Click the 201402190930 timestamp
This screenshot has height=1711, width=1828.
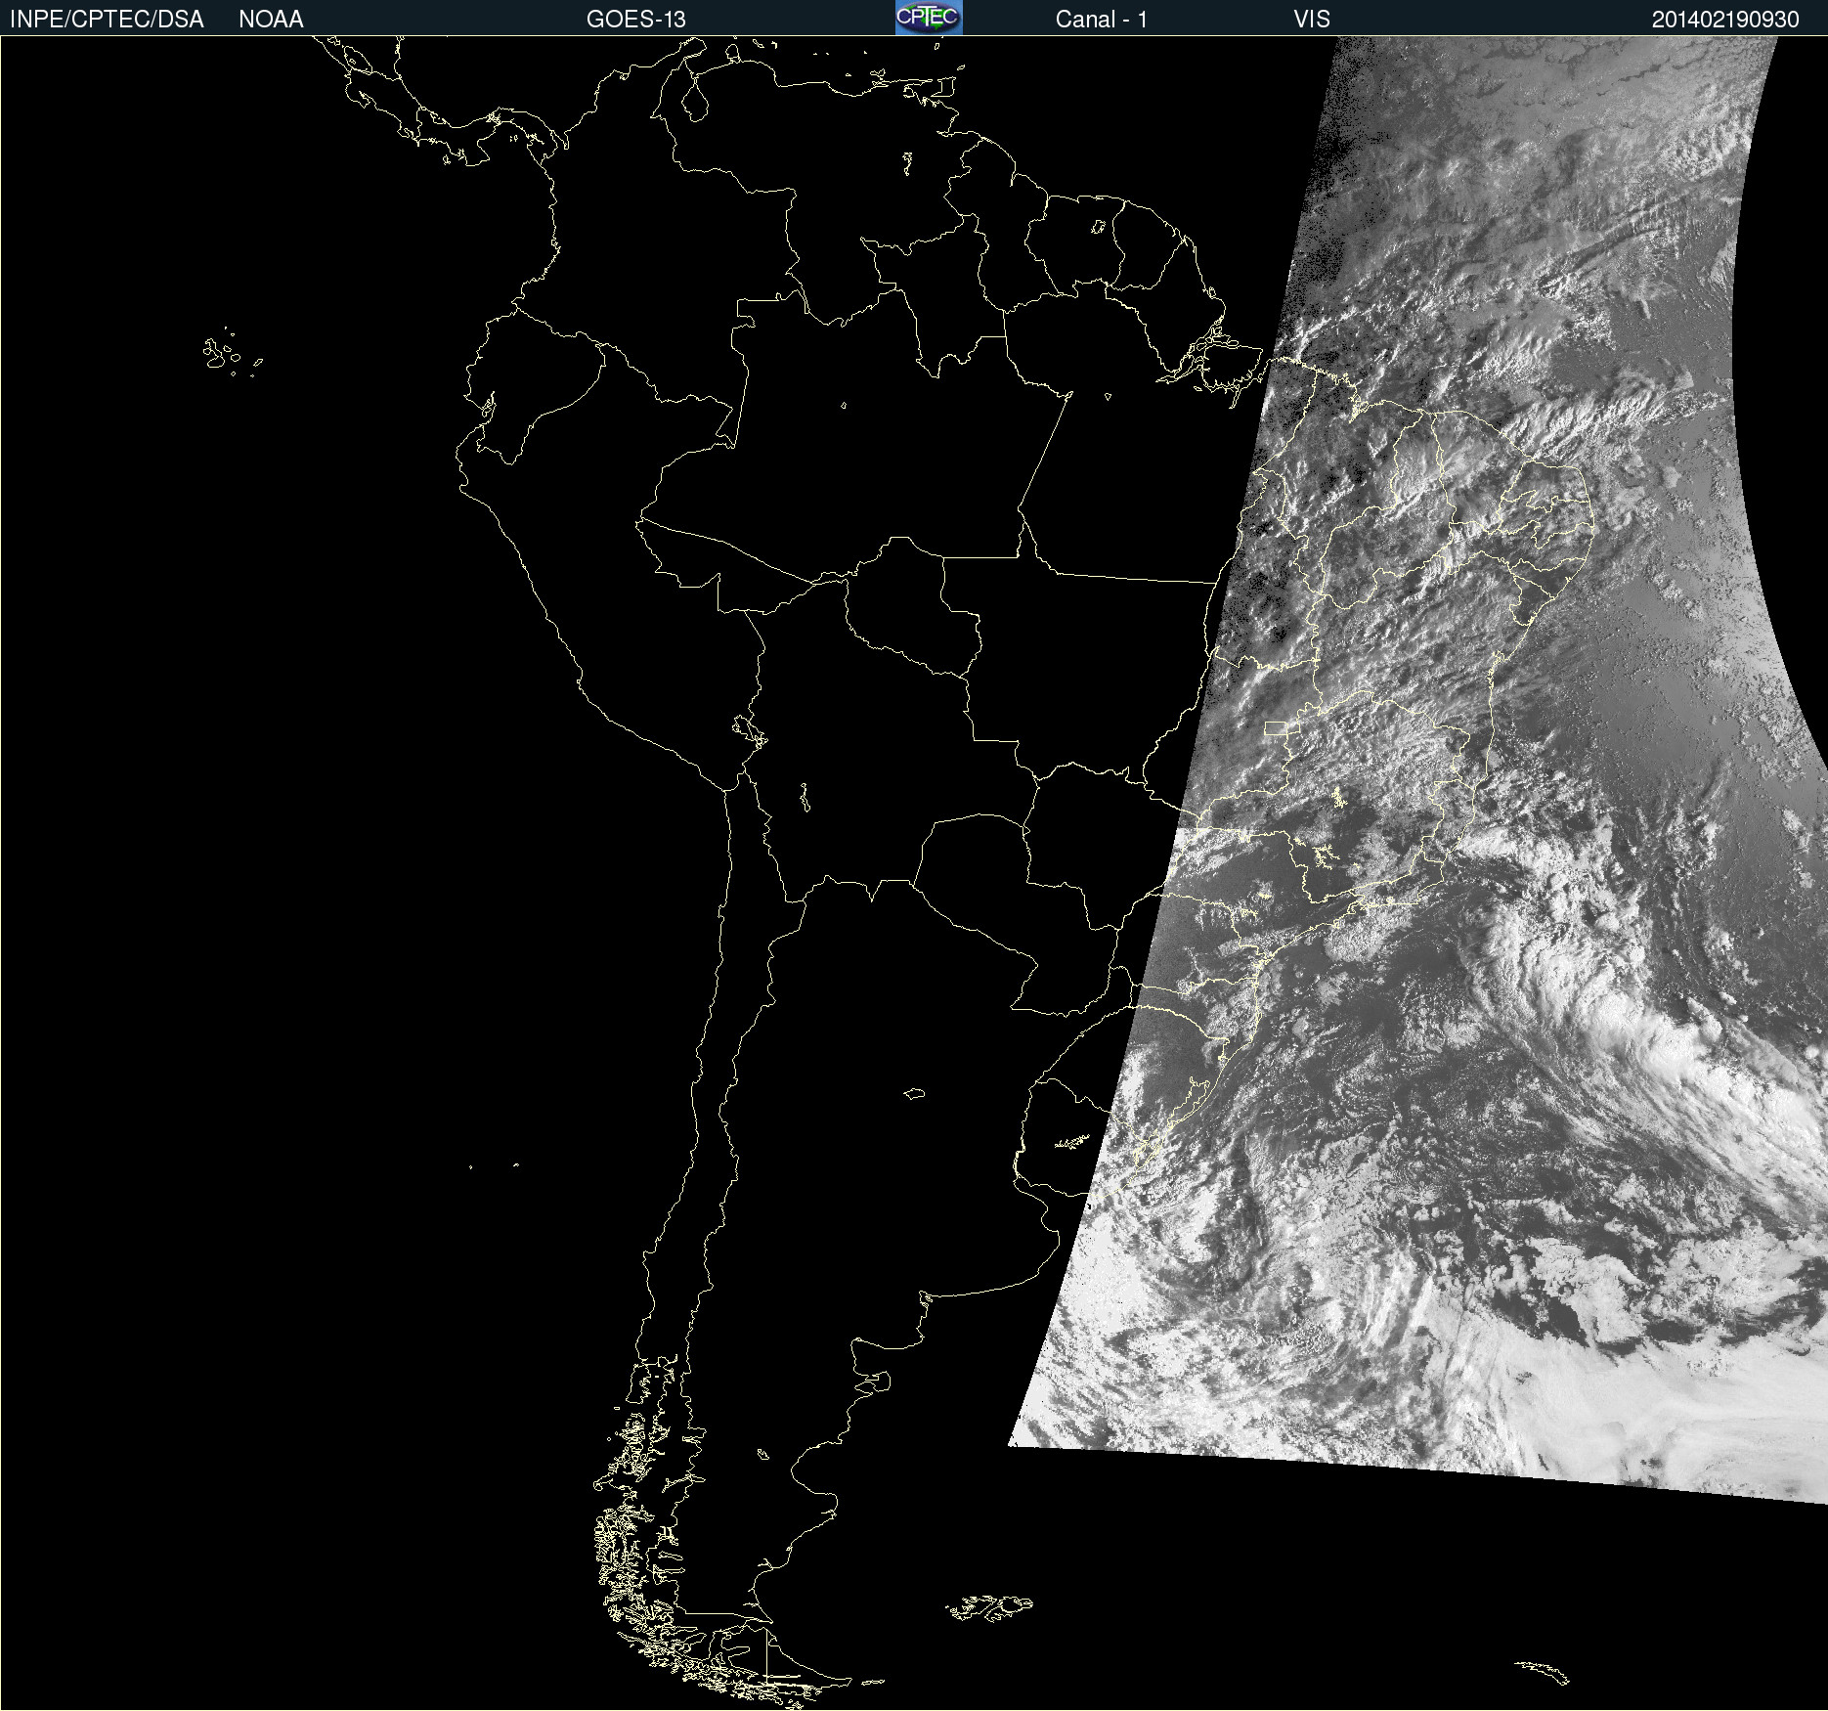tap(1725, 20)
